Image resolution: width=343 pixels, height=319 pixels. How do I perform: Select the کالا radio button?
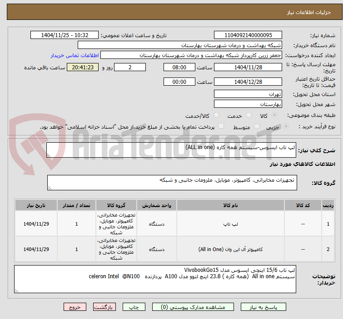274,115
